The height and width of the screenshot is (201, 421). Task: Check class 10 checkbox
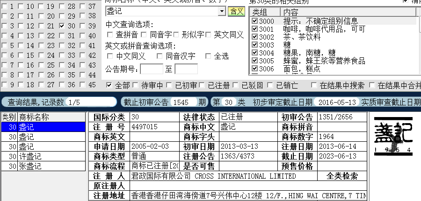21,7
